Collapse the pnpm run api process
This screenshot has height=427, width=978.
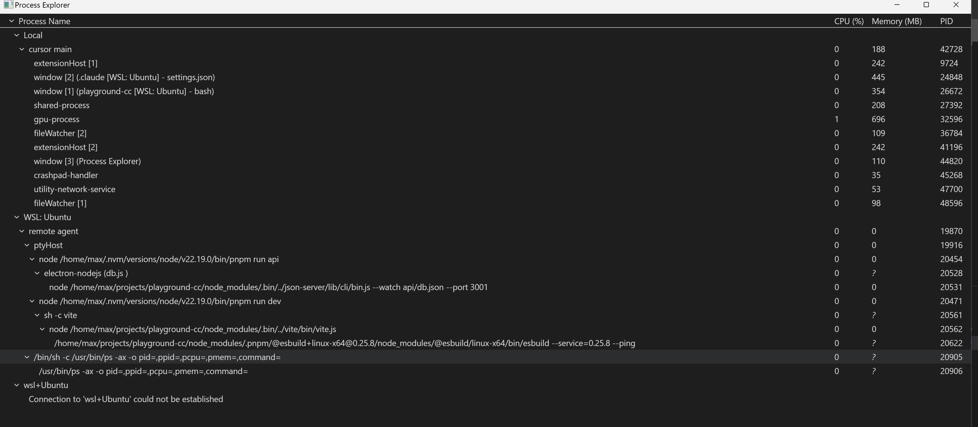32,259
